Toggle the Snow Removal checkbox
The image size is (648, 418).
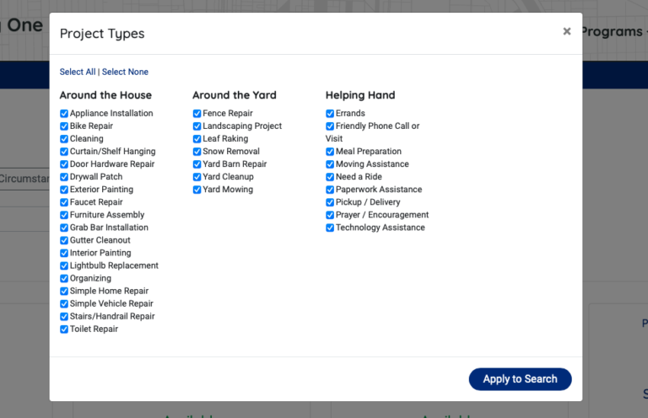pyautogui.click(x=197, y=152)
